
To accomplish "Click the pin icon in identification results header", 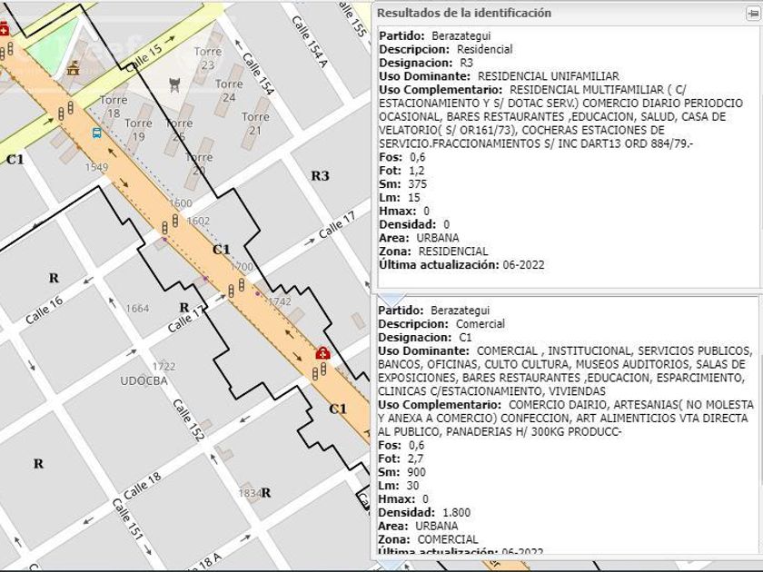I will click(x=753, y=13).
